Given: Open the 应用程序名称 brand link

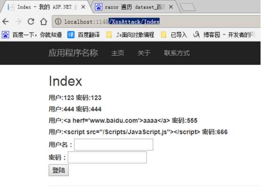Looking at the screenshot, I should (73, 53).
